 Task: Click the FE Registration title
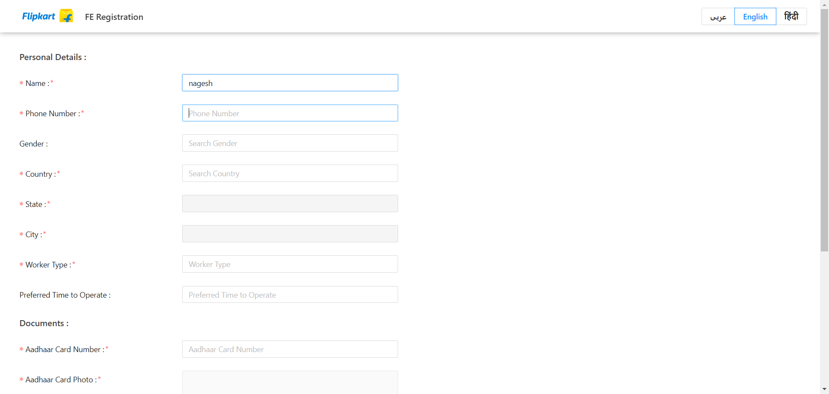tap(114, 17)
